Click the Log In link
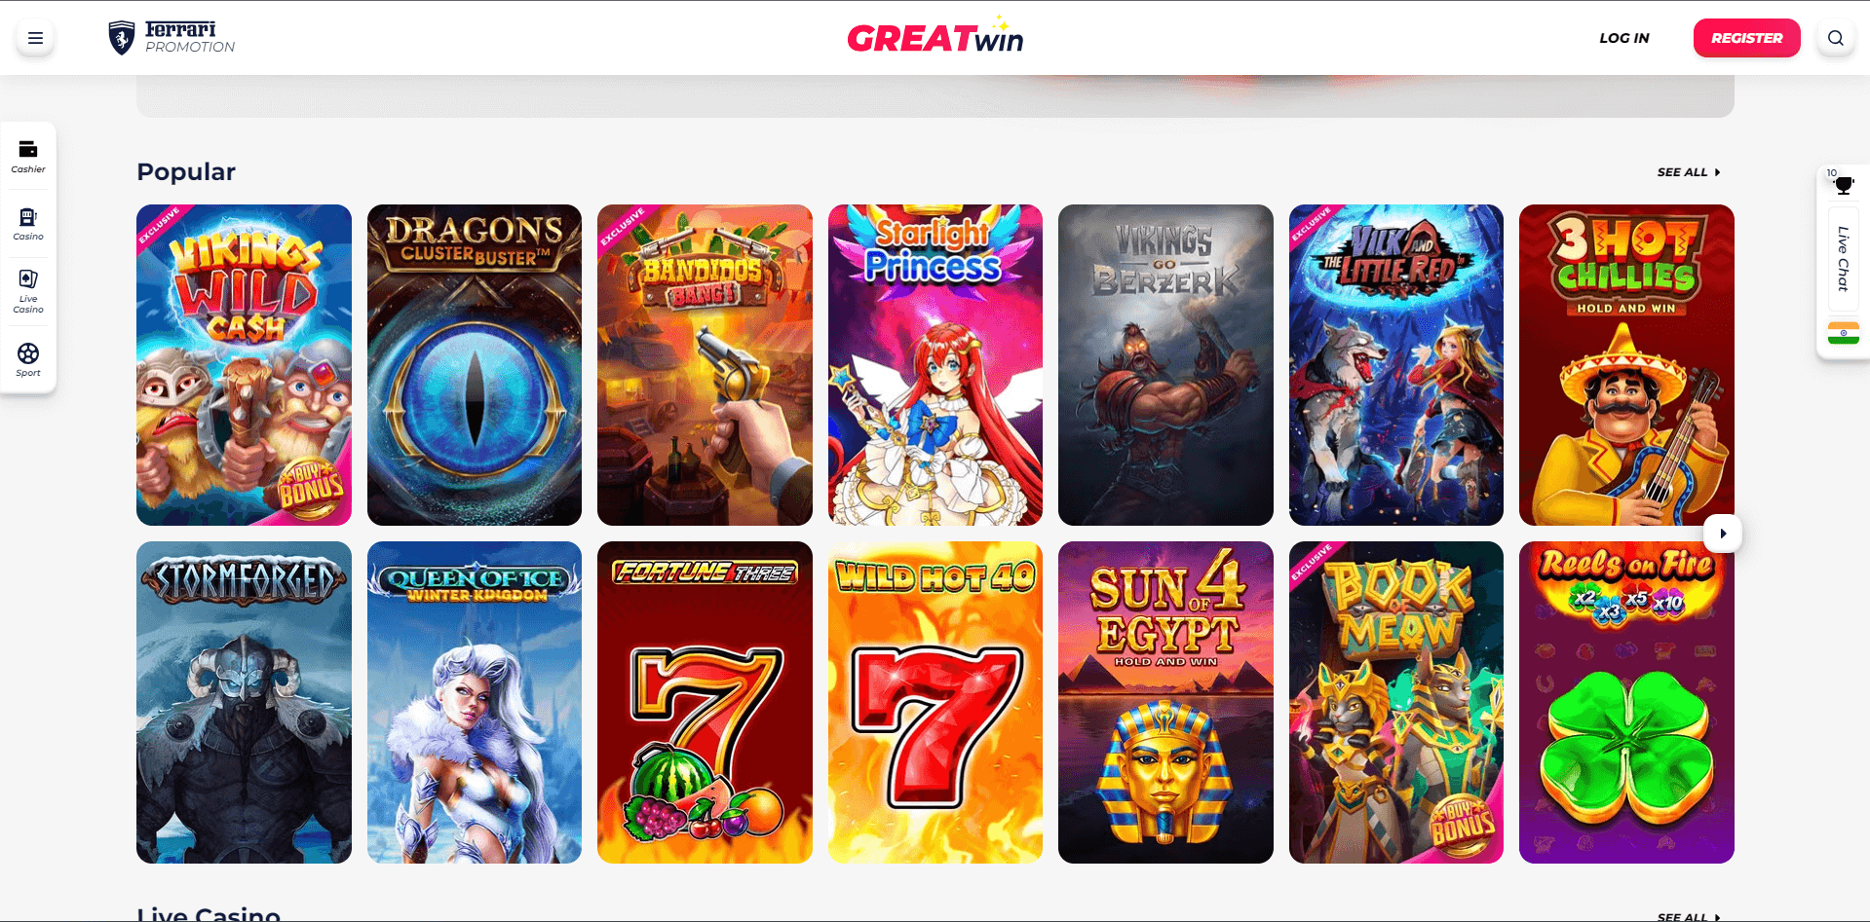 click(1623, 38)
